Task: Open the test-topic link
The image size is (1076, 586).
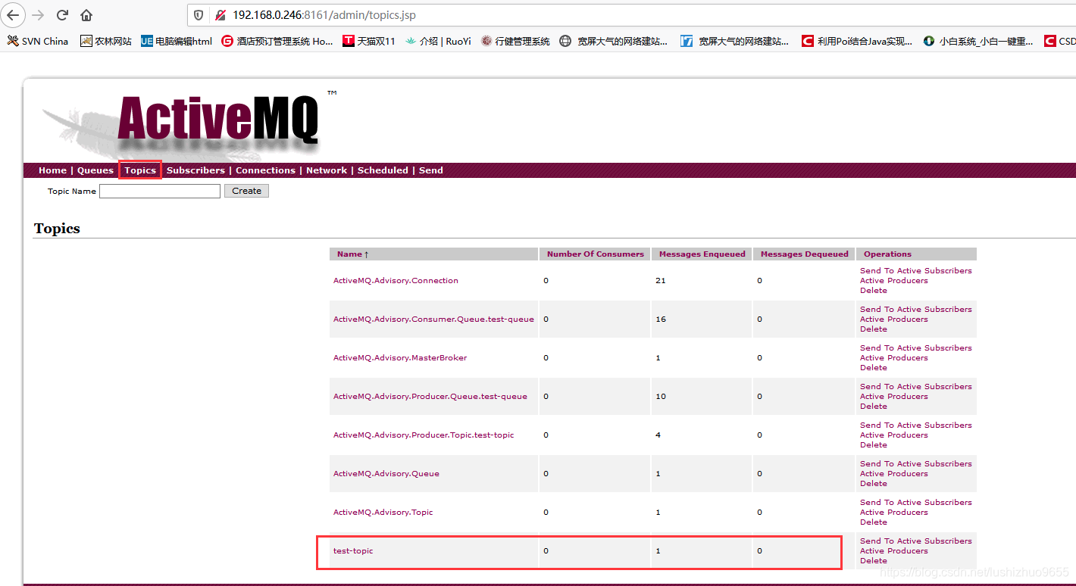Action: click(x=353, y=551)
